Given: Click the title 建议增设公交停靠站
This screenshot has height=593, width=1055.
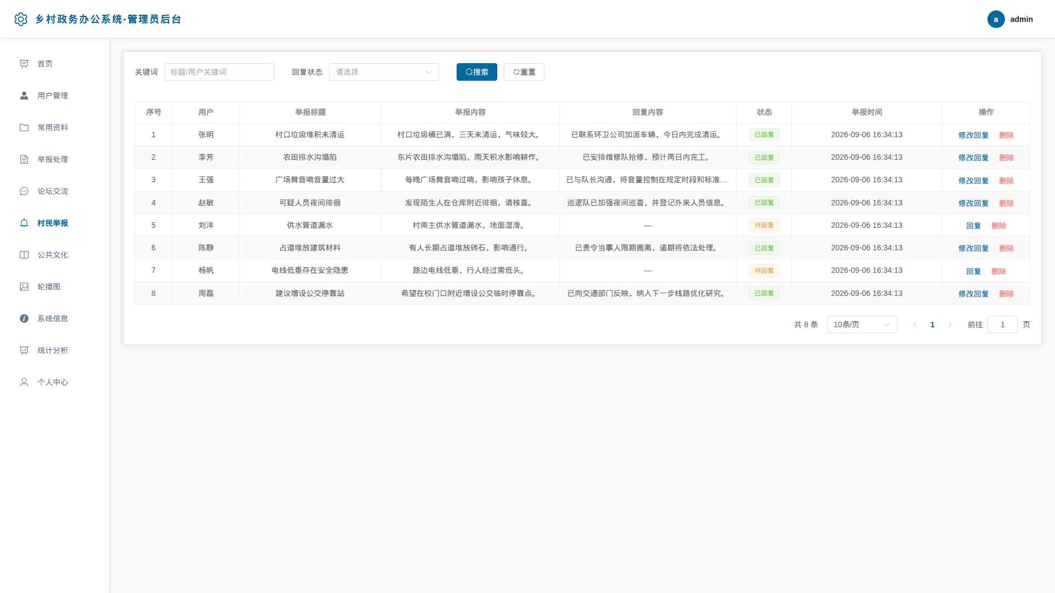Looking at the screenshot, I should (x=310, y=293).
